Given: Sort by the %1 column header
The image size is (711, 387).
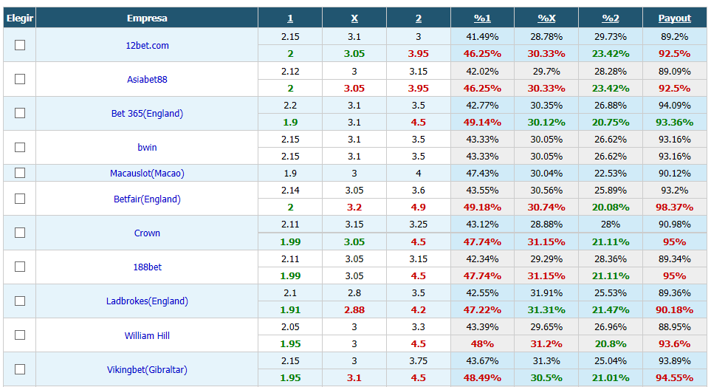Looking at the screenshot, I should [482, 18].
